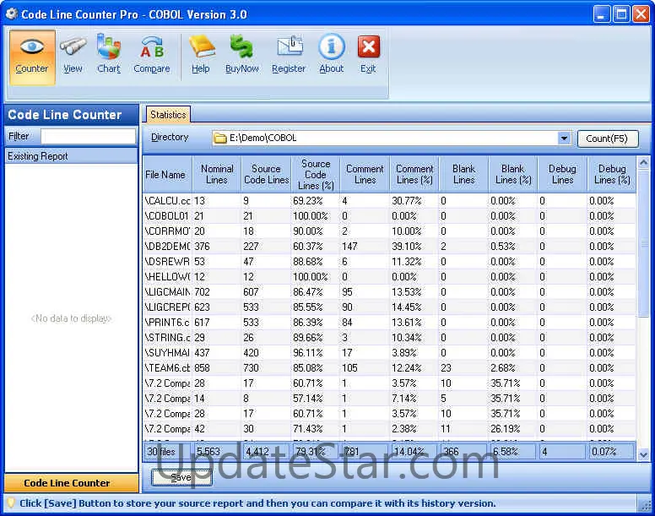
Task: Sort by Blank Lines (%) column header
Action: point(513,174)
